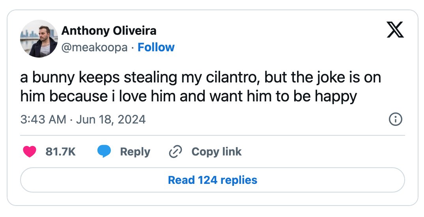
Task: Open the Anthony Oliveira display name
Action: (x=109, y=30)
